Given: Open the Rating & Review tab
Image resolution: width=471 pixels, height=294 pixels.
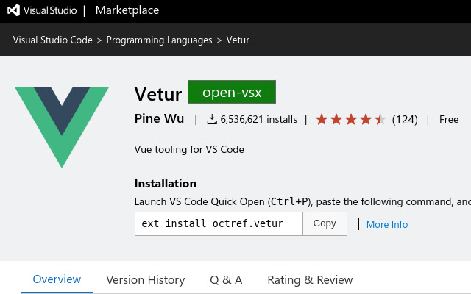Looking at the screenshot, I should coord(310,280).
